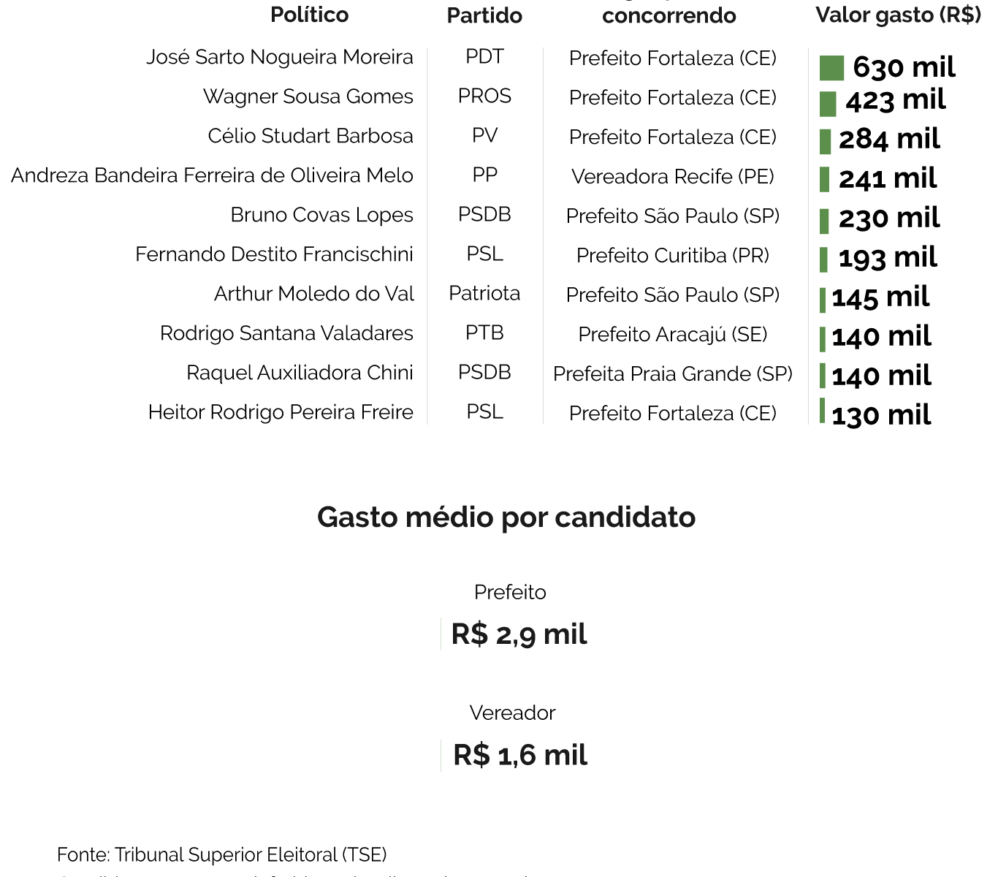Click the green bar beside 284 mil
The height and width of the screenshot is (877, 998).
(x=826, y=142)
